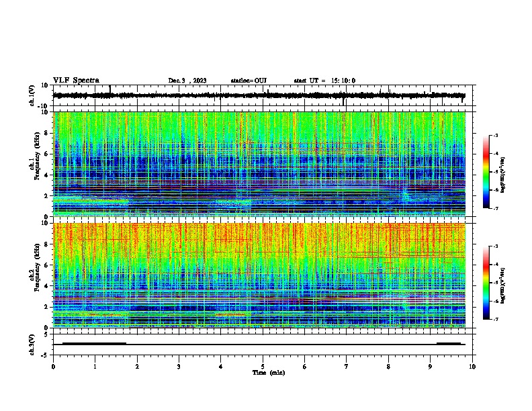Click the ch.1 colorbar "-3" tick value
532x411 pixels.
point(495,135)
